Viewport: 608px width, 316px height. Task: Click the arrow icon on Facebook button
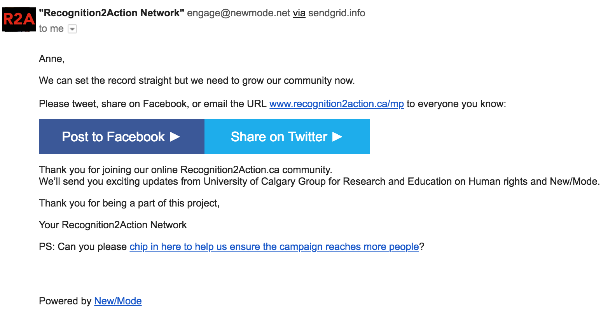click(x=175, y=137)
